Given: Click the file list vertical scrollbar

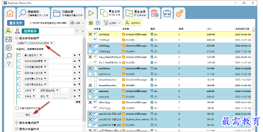Looking at the screenshot, I should 254,79.
